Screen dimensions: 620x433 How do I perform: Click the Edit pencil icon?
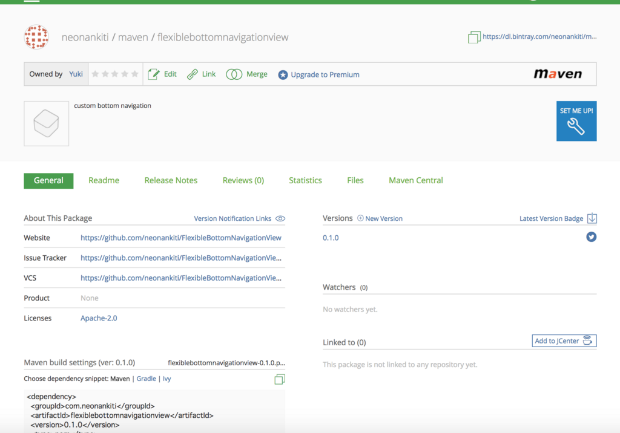[x=153, y=74]
